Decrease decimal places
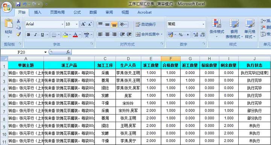 coord(202,35)
